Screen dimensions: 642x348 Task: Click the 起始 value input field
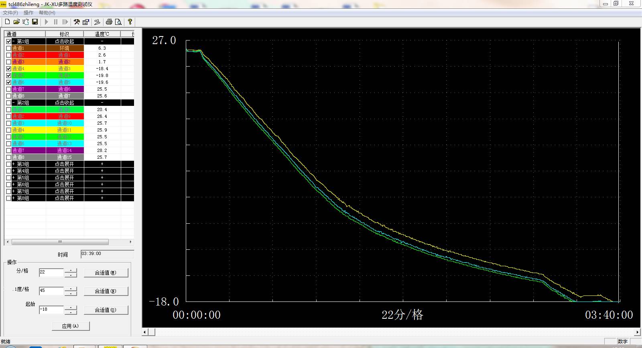coord(51,310)
